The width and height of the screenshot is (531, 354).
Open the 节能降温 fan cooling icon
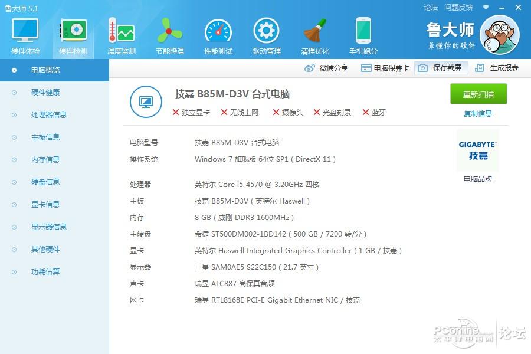point(170,31)
